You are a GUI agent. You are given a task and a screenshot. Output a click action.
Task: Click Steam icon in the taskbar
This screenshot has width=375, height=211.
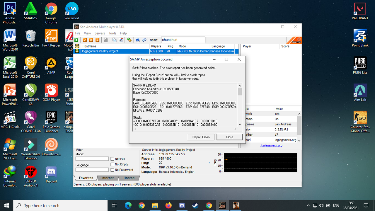point(195,205)
